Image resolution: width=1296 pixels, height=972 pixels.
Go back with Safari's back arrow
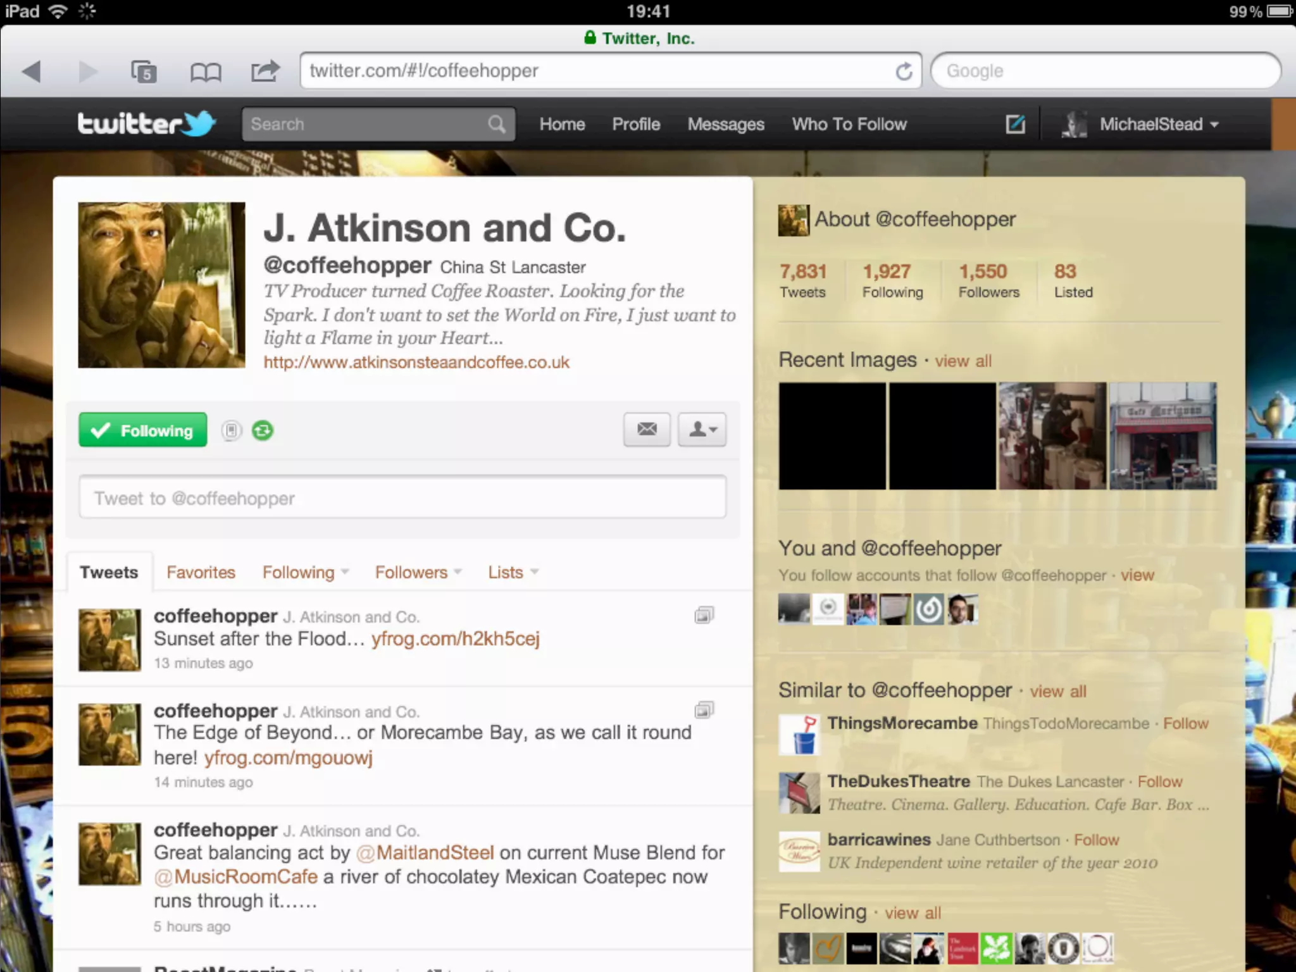tap(32, 72)
